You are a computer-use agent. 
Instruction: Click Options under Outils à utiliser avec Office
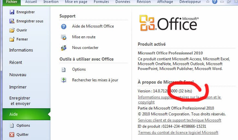(79, 69)
